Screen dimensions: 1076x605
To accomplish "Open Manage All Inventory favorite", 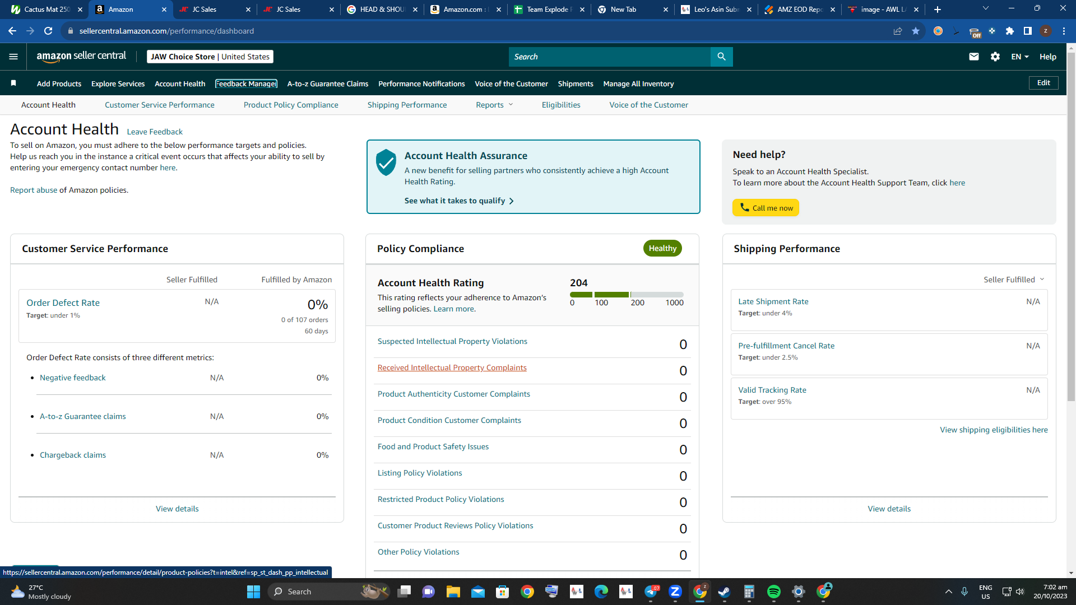I will (638, 83).
